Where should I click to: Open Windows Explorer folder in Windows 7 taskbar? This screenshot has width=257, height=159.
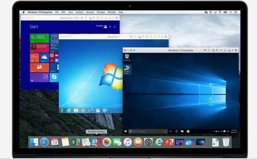[x=76, y=111]
